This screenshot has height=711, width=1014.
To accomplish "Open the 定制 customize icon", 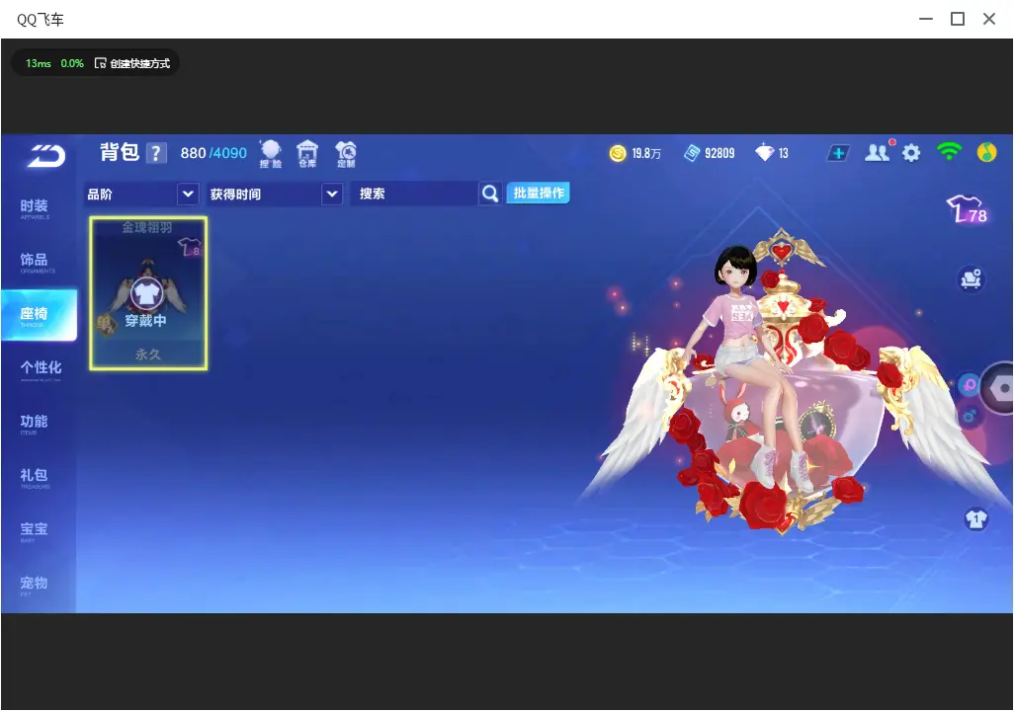I will pyautogui.click(x=346, y=154).
